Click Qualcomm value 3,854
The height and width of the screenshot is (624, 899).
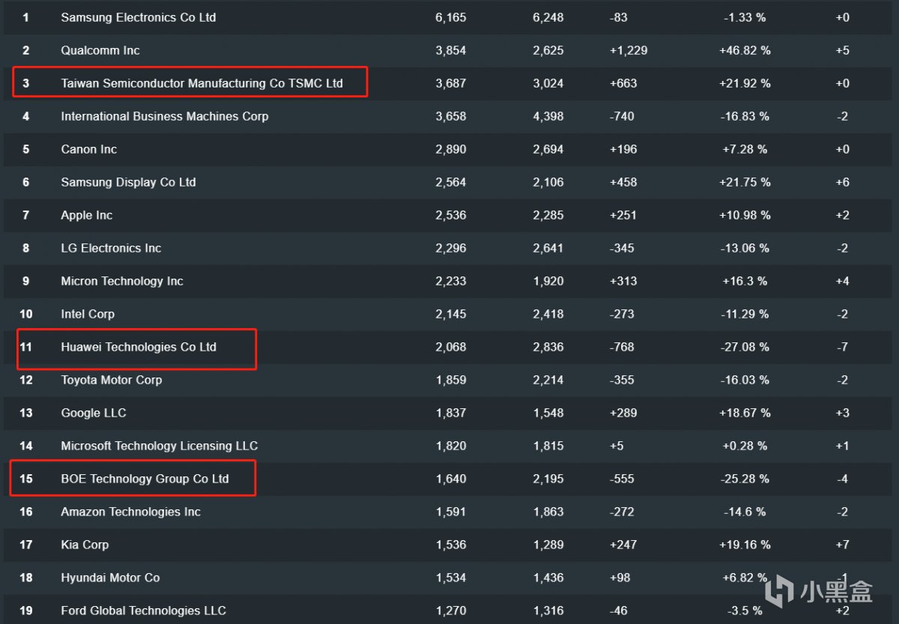[450, 50]
